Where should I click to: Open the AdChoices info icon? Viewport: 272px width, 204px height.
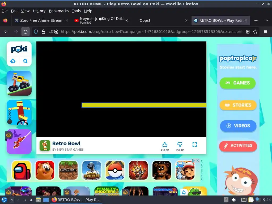194,160
